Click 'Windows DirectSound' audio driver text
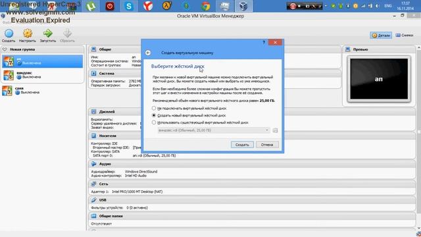 (141, 171)
